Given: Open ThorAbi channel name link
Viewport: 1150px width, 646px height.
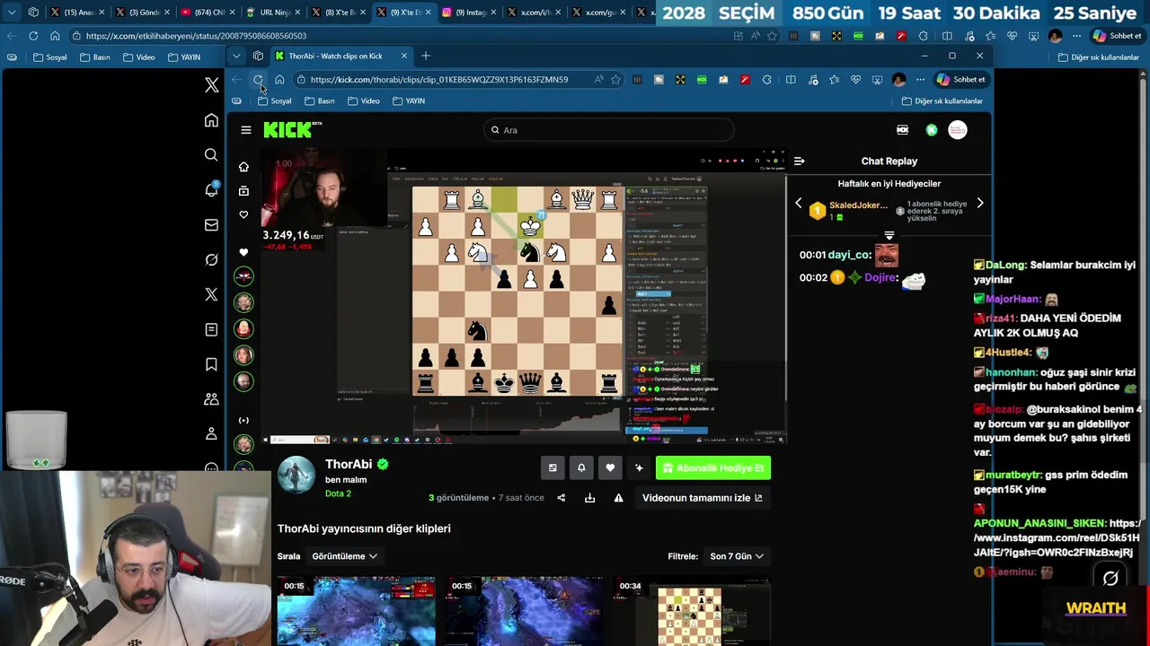Looking at the screenshot, I should tap(349, 464).
